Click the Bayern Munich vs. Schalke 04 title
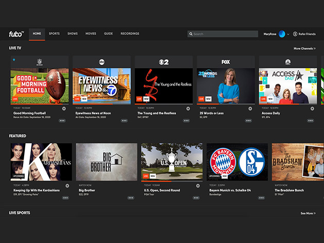 pyautogui.click(x=230, y=191)
